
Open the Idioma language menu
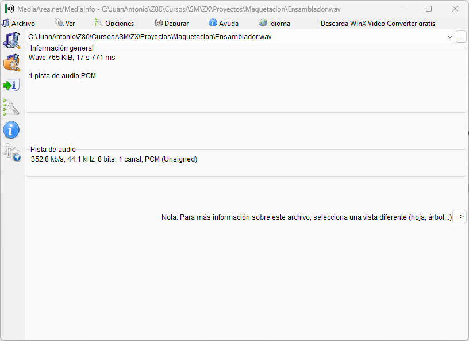click(275, 24)
